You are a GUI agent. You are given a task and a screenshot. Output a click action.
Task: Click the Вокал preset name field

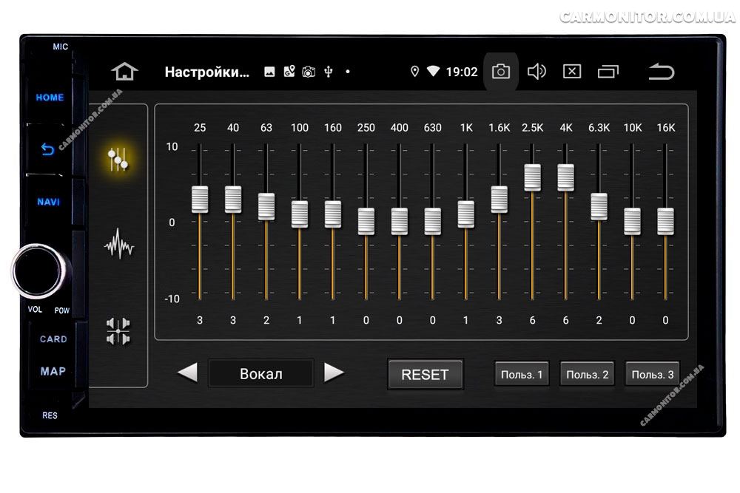click(261, 373)
